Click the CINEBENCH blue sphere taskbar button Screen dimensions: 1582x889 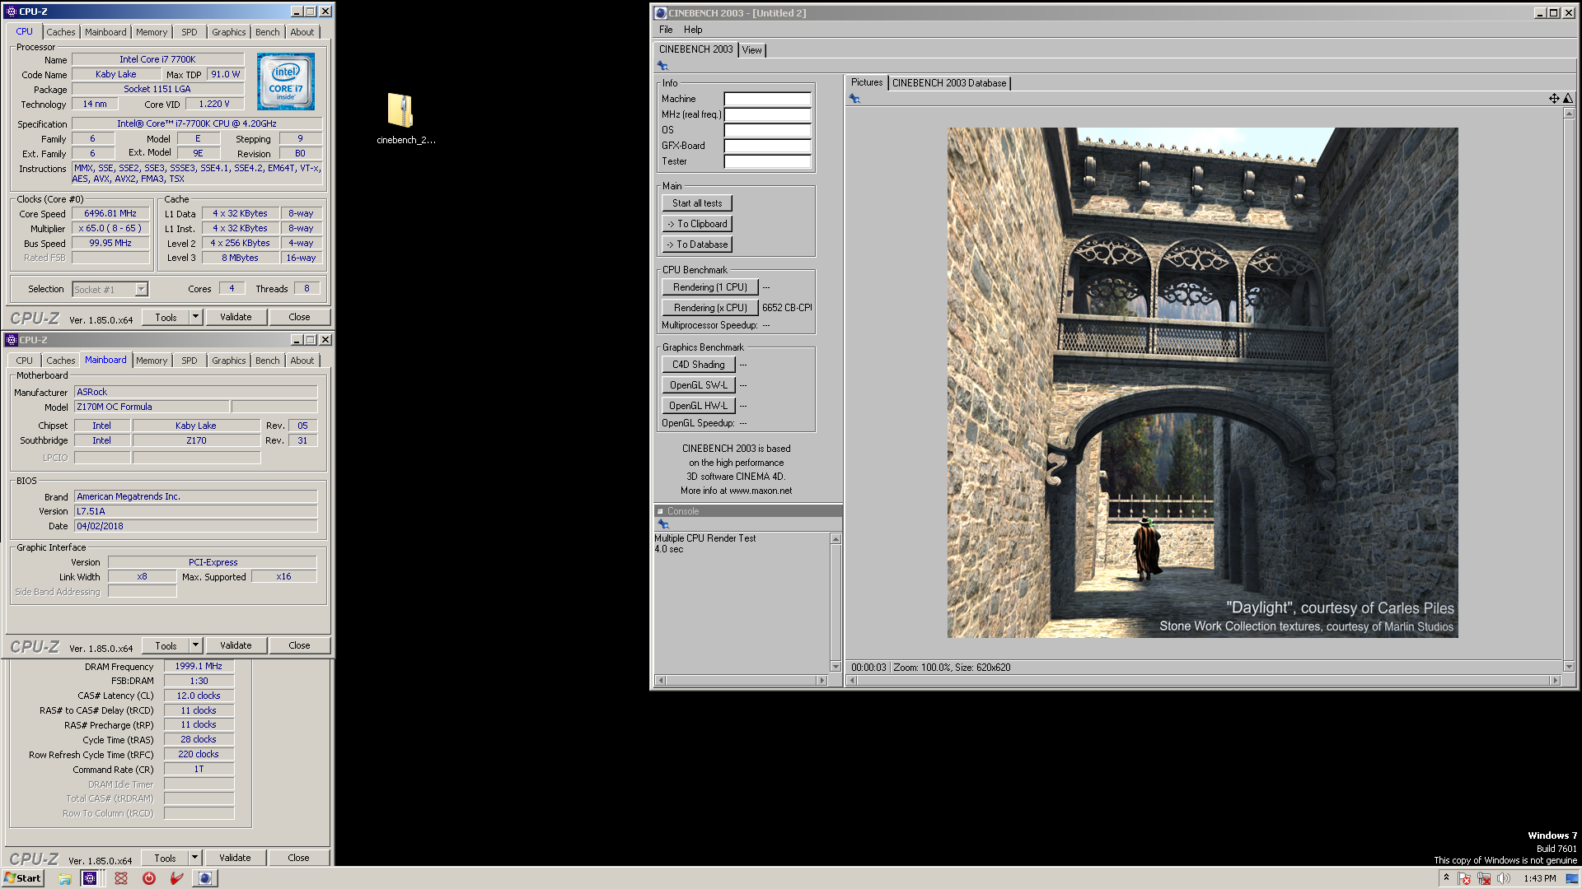205,878
